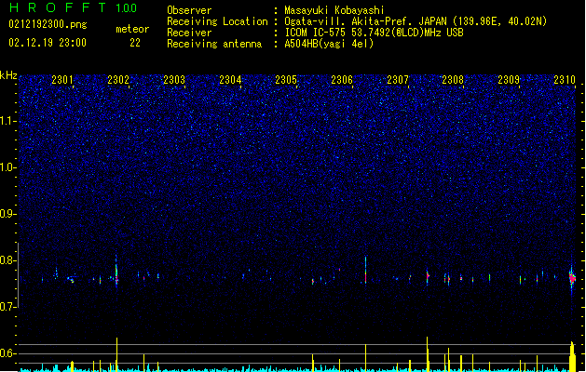Click the date stamp 02.12.19 23:00

[48, 43]
